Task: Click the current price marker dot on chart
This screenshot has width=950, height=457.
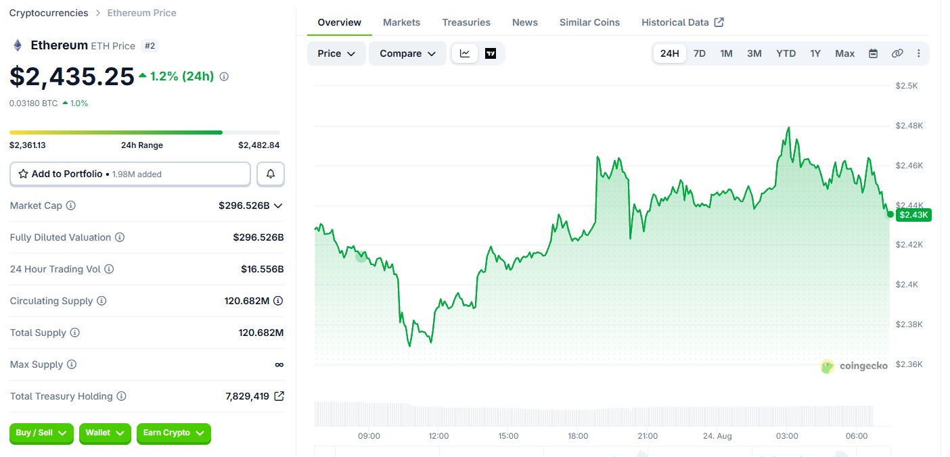Action: pyautogui.click(x=890, y=214)
